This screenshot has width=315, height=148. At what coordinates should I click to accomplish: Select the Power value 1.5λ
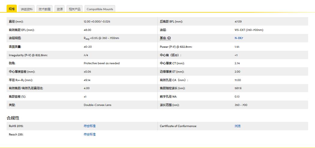[237, 47]
